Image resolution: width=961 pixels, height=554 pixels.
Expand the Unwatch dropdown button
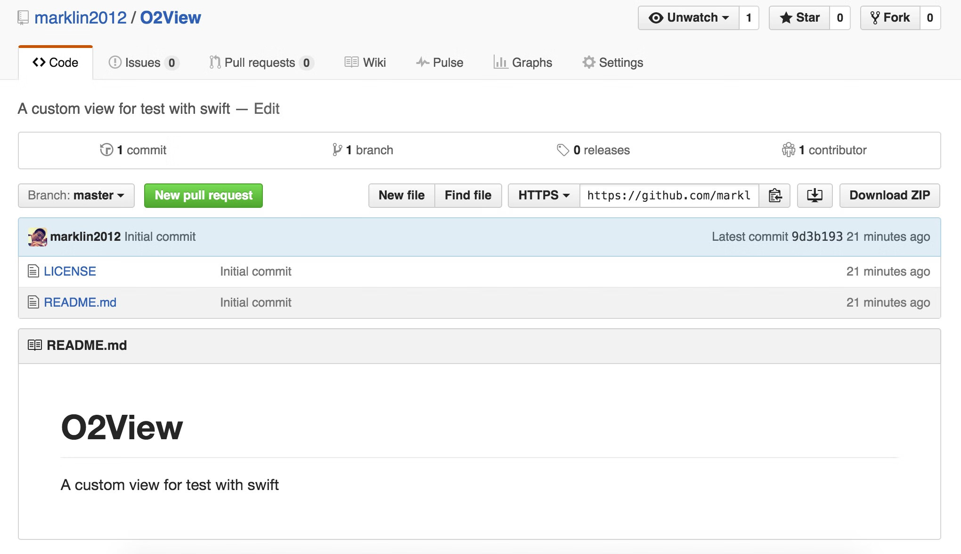coord(689,18)
